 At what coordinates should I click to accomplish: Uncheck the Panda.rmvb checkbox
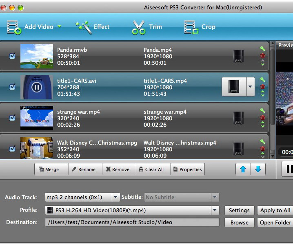(12, 56)
